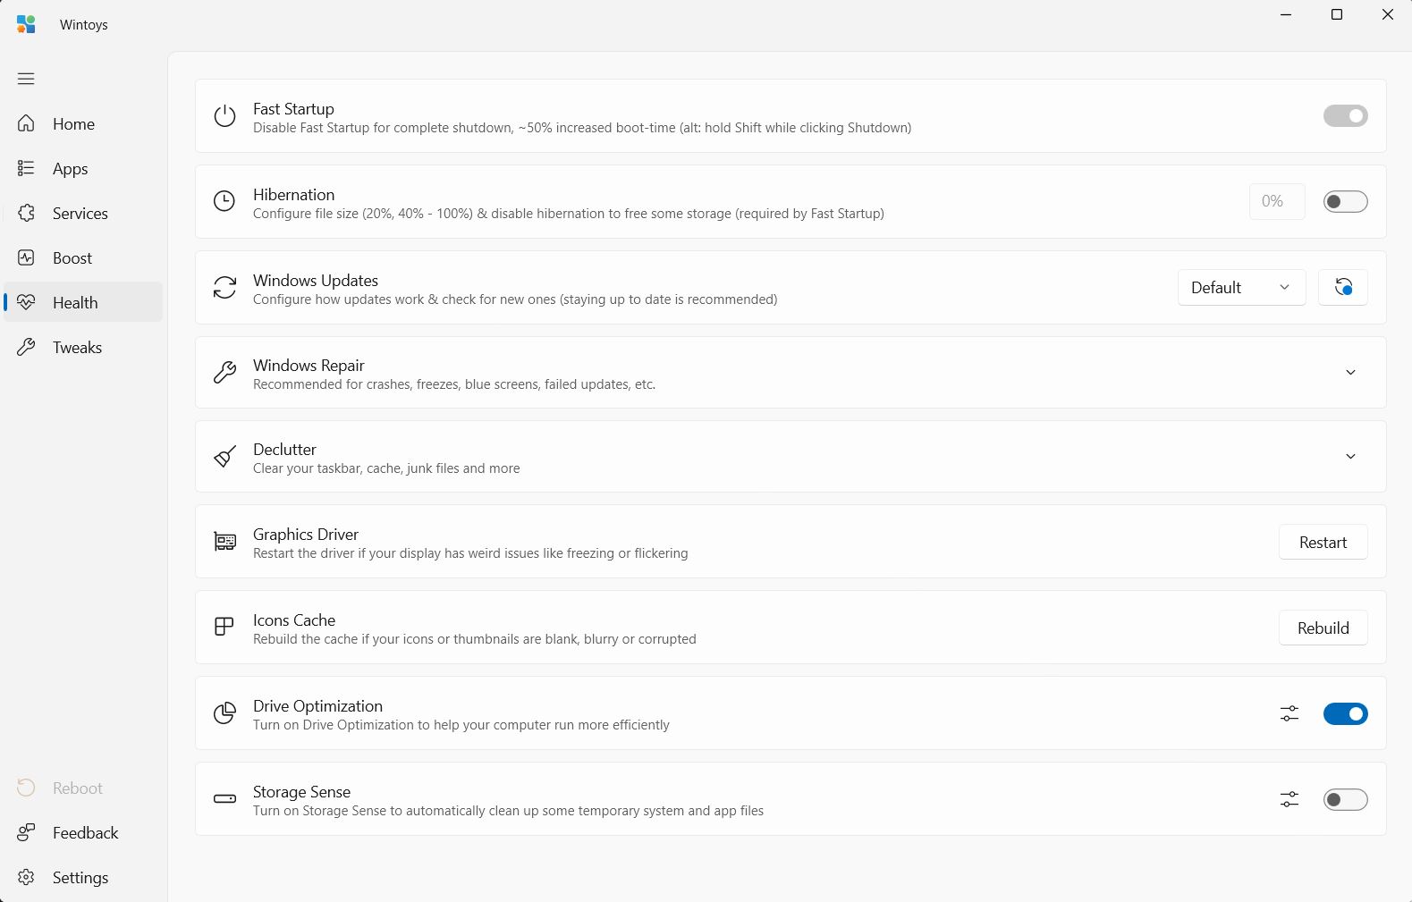
Task: Expand the Declutter section chevron
Action: pos(1350,456)
